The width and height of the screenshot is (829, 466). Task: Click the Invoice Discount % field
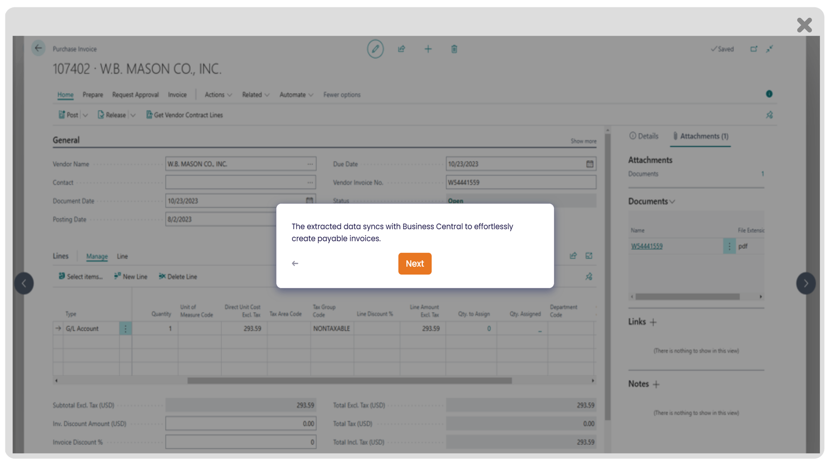click(x=240, y=442)
